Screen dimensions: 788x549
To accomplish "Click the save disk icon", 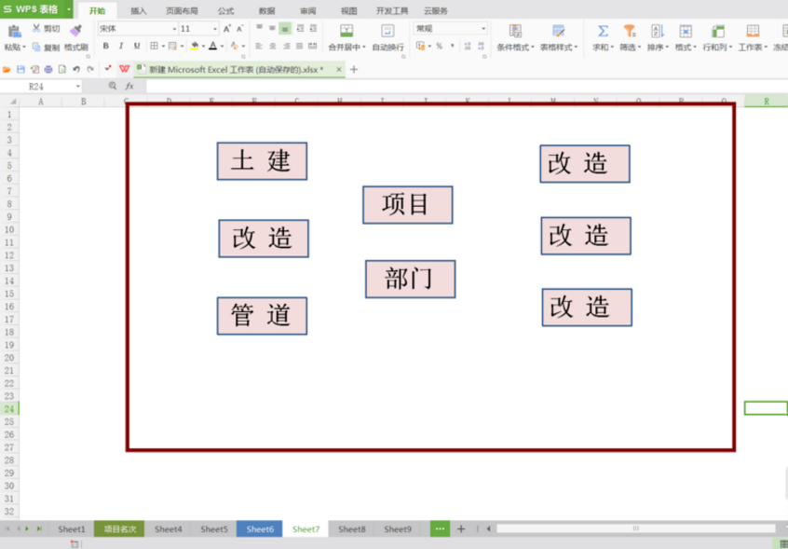I will coord(20,69).
